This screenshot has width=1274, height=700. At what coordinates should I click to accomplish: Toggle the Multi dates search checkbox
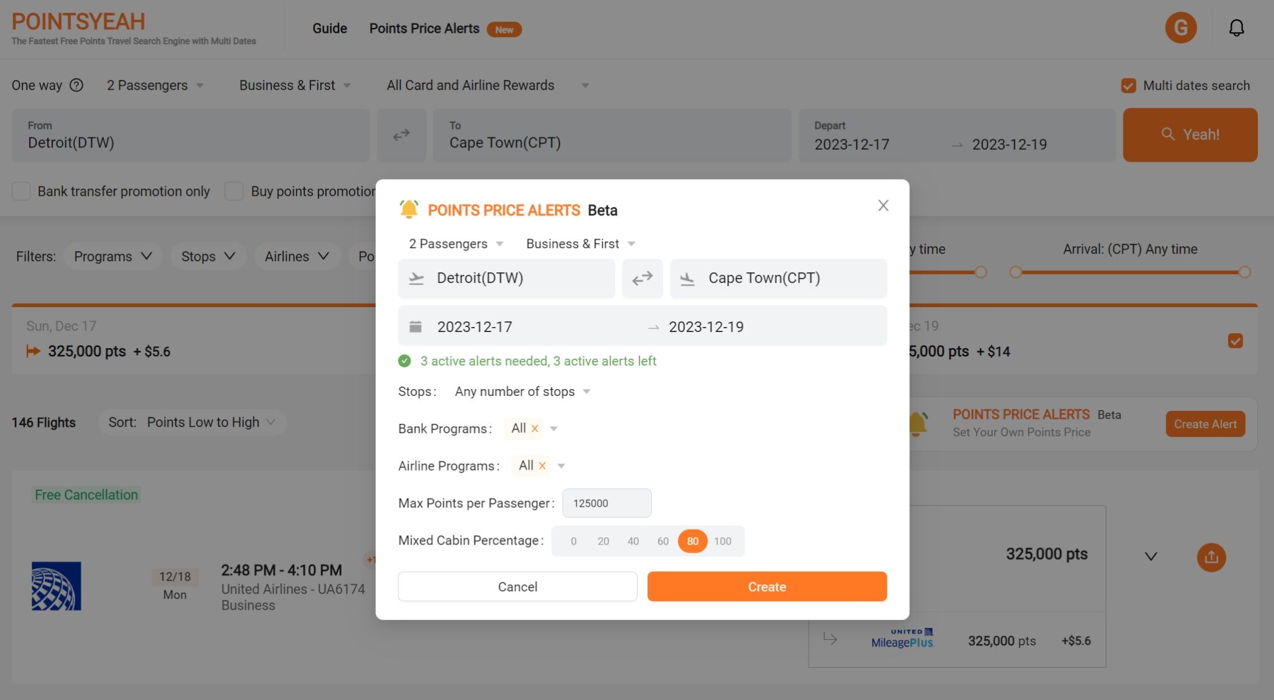pos(1129,86)
